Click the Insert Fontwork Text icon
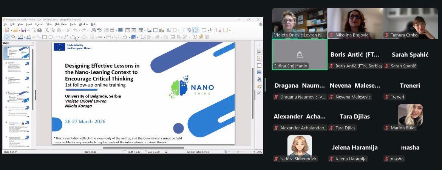The image size is (442, 170). coord(183,30)
